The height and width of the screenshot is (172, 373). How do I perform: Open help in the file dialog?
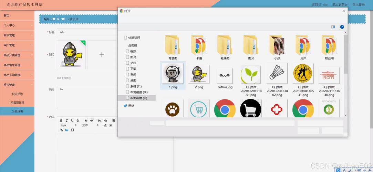[x=342, y=27]
